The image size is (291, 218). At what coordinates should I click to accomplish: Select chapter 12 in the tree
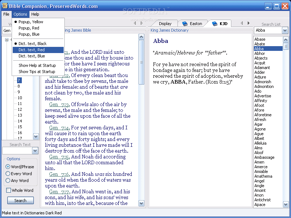pos(20,109)
